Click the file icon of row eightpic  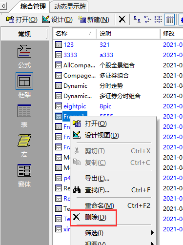click(x=58, y=106)
